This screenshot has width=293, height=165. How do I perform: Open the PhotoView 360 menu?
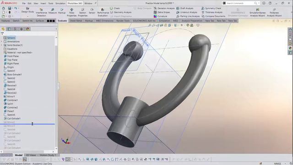(x=75, y=3)
